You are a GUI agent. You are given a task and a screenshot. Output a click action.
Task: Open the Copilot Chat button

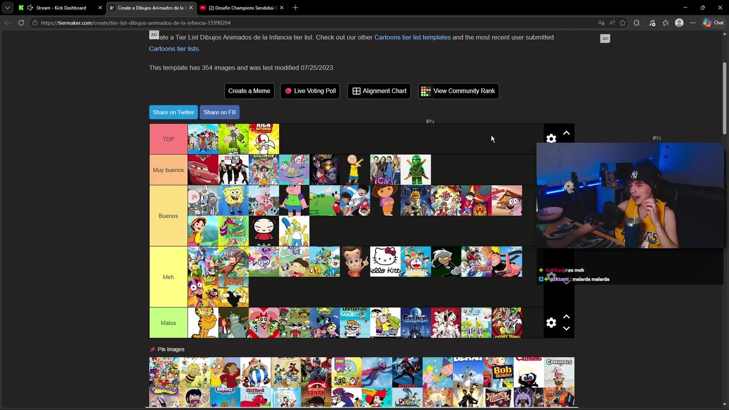point(713,23)
